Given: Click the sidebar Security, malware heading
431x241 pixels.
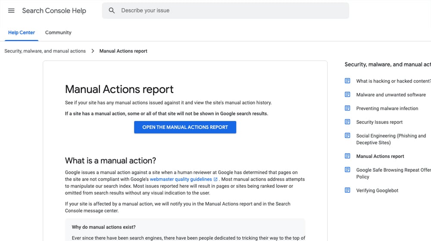Looking at the screenshot, I should pyautogui.click(x=387, y=65).
